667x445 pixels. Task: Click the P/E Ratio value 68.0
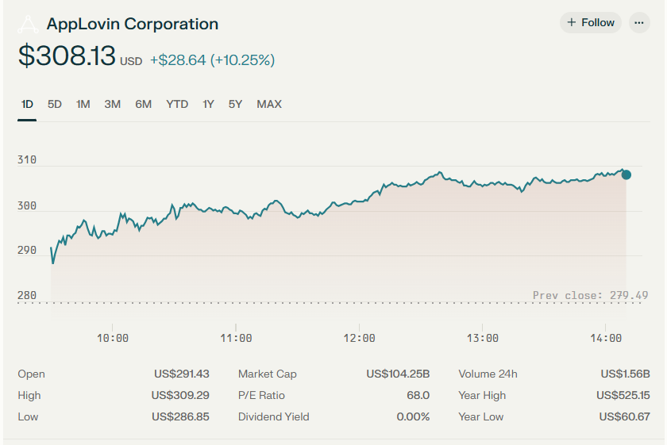(x=418, y=395)
